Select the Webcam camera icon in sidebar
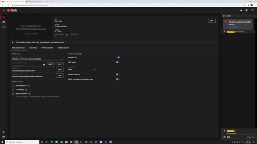Viewport: 257px width, 144px height. (4, 22)
